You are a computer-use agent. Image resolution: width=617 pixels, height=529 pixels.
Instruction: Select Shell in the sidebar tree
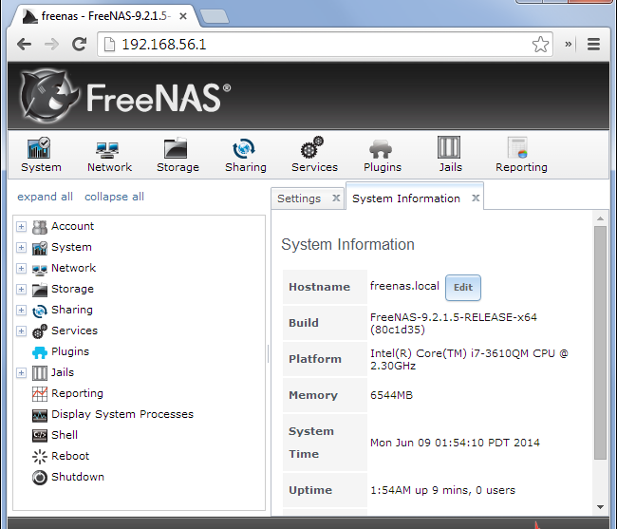(65, 435)
